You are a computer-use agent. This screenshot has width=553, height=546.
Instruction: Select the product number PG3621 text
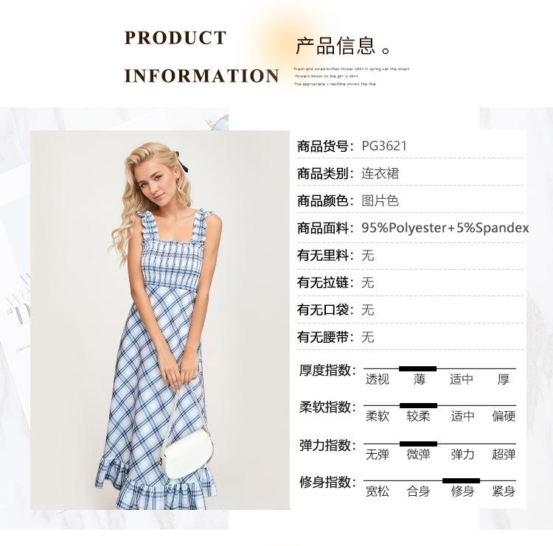point(384,146)
